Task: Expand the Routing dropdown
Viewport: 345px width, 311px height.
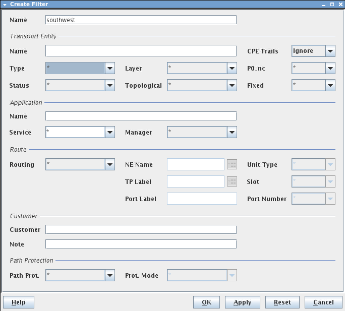Action: coord(110,164)
